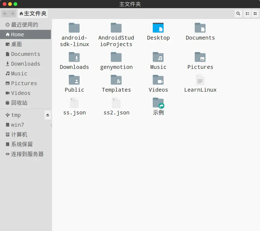Screen dimensions: 260x231
Task: Switch to list view
Action: [x=247, y=13]
